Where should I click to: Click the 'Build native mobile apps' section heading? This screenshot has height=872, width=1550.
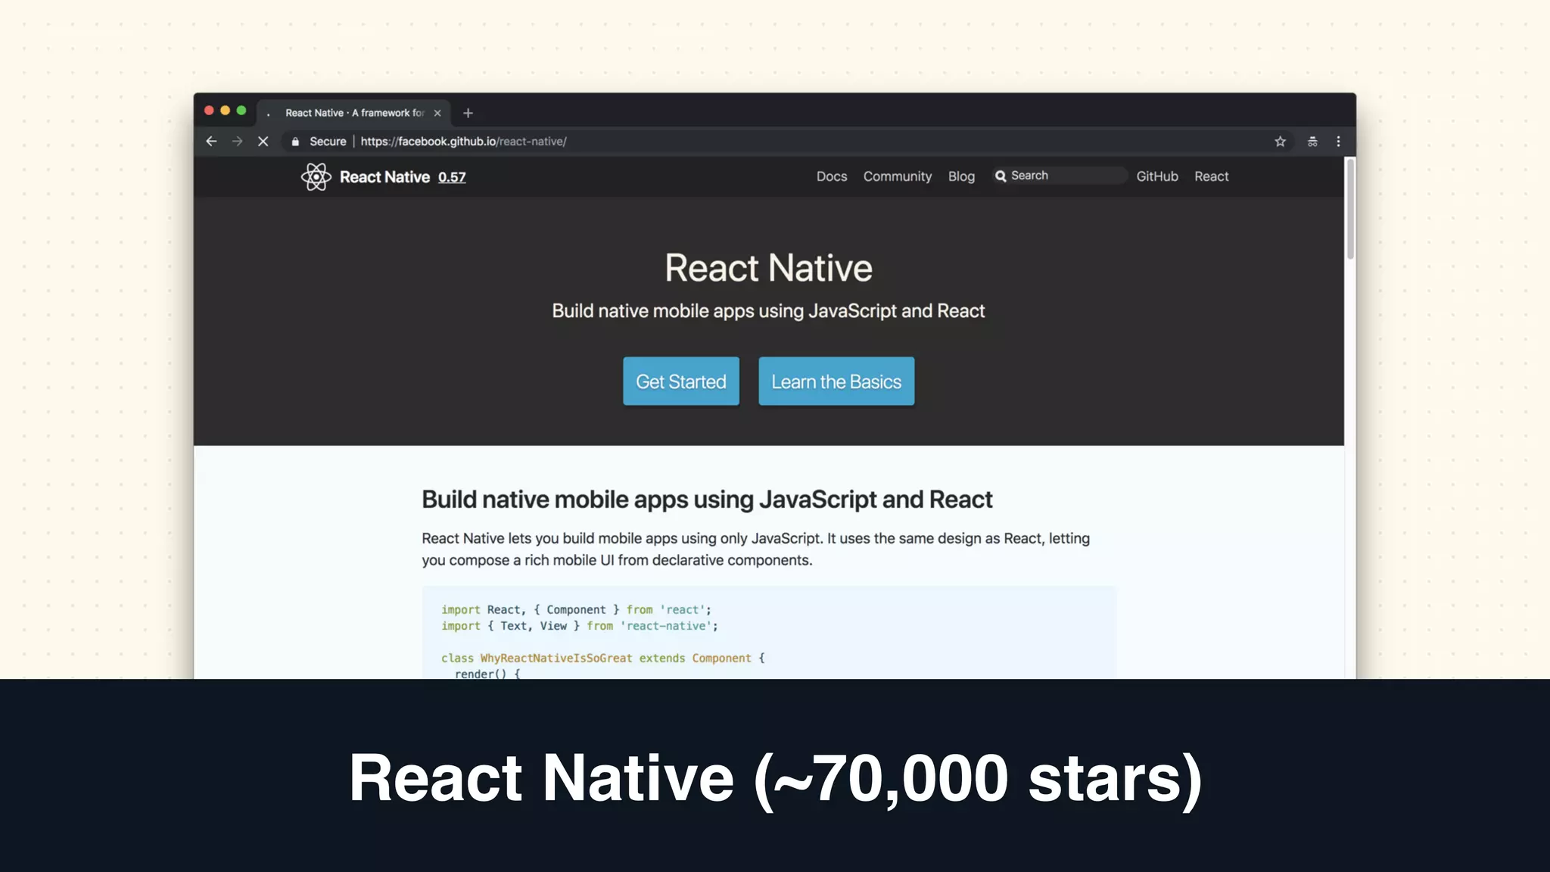tap(707, 500)
